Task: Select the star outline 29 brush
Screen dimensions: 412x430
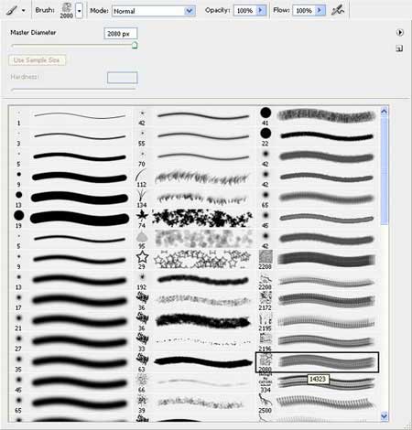Action: [x=194, y=260]
